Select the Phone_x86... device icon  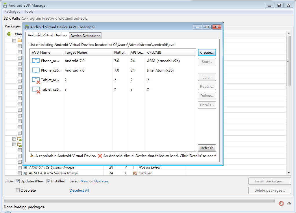coord(36,70)
